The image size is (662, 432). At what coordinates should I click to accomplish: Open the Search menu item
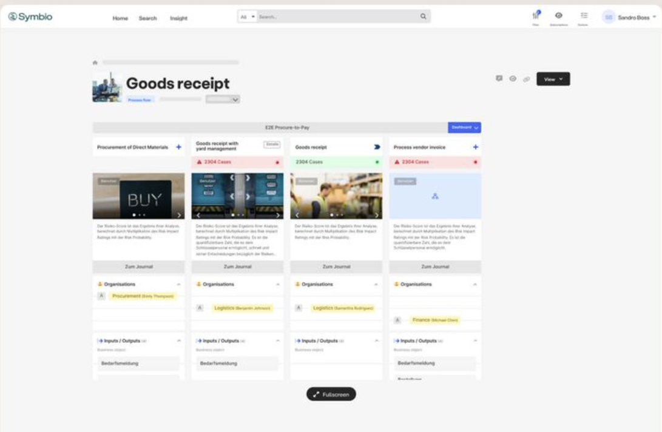click(x=147, y=18)
